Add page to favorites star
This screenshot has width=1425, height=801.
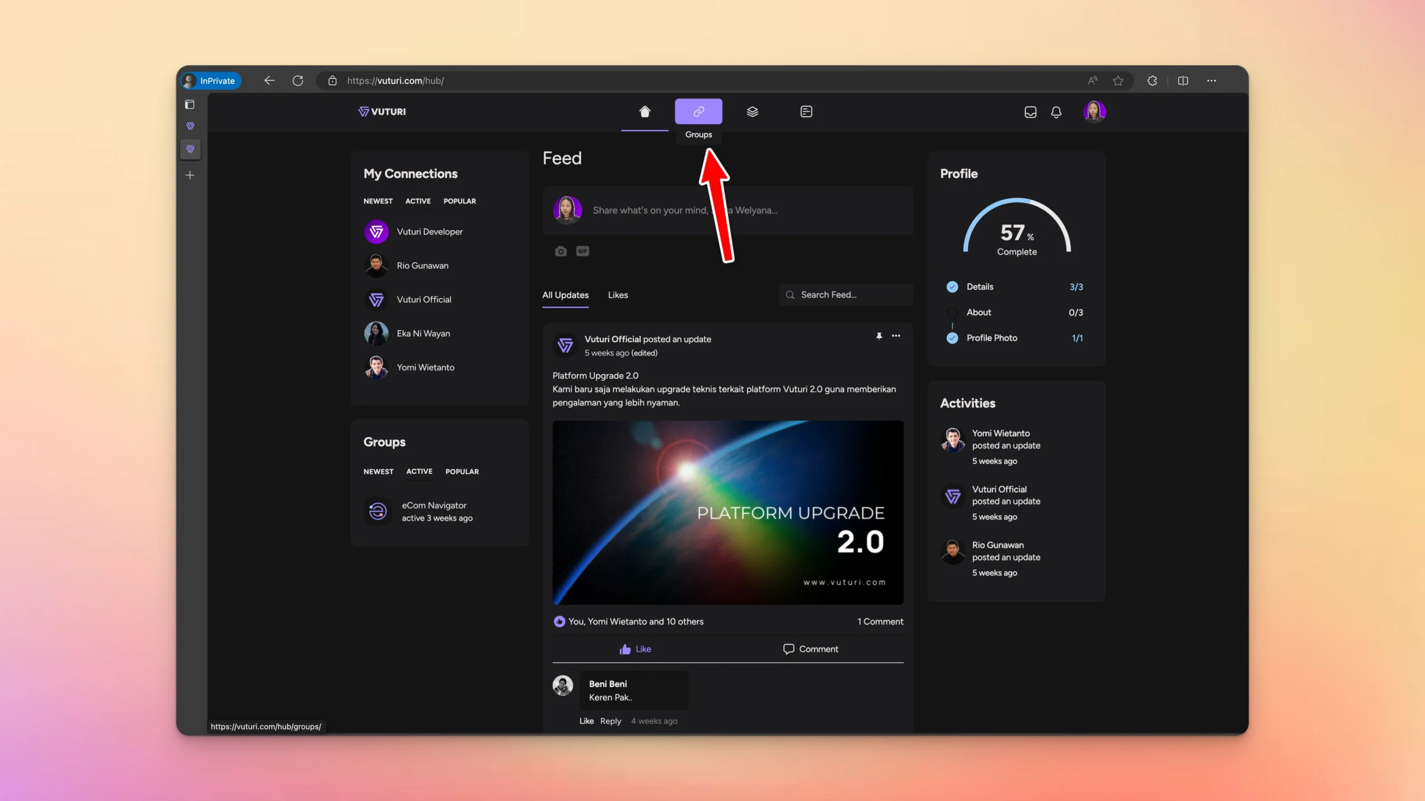click(x=1118, y=81)
